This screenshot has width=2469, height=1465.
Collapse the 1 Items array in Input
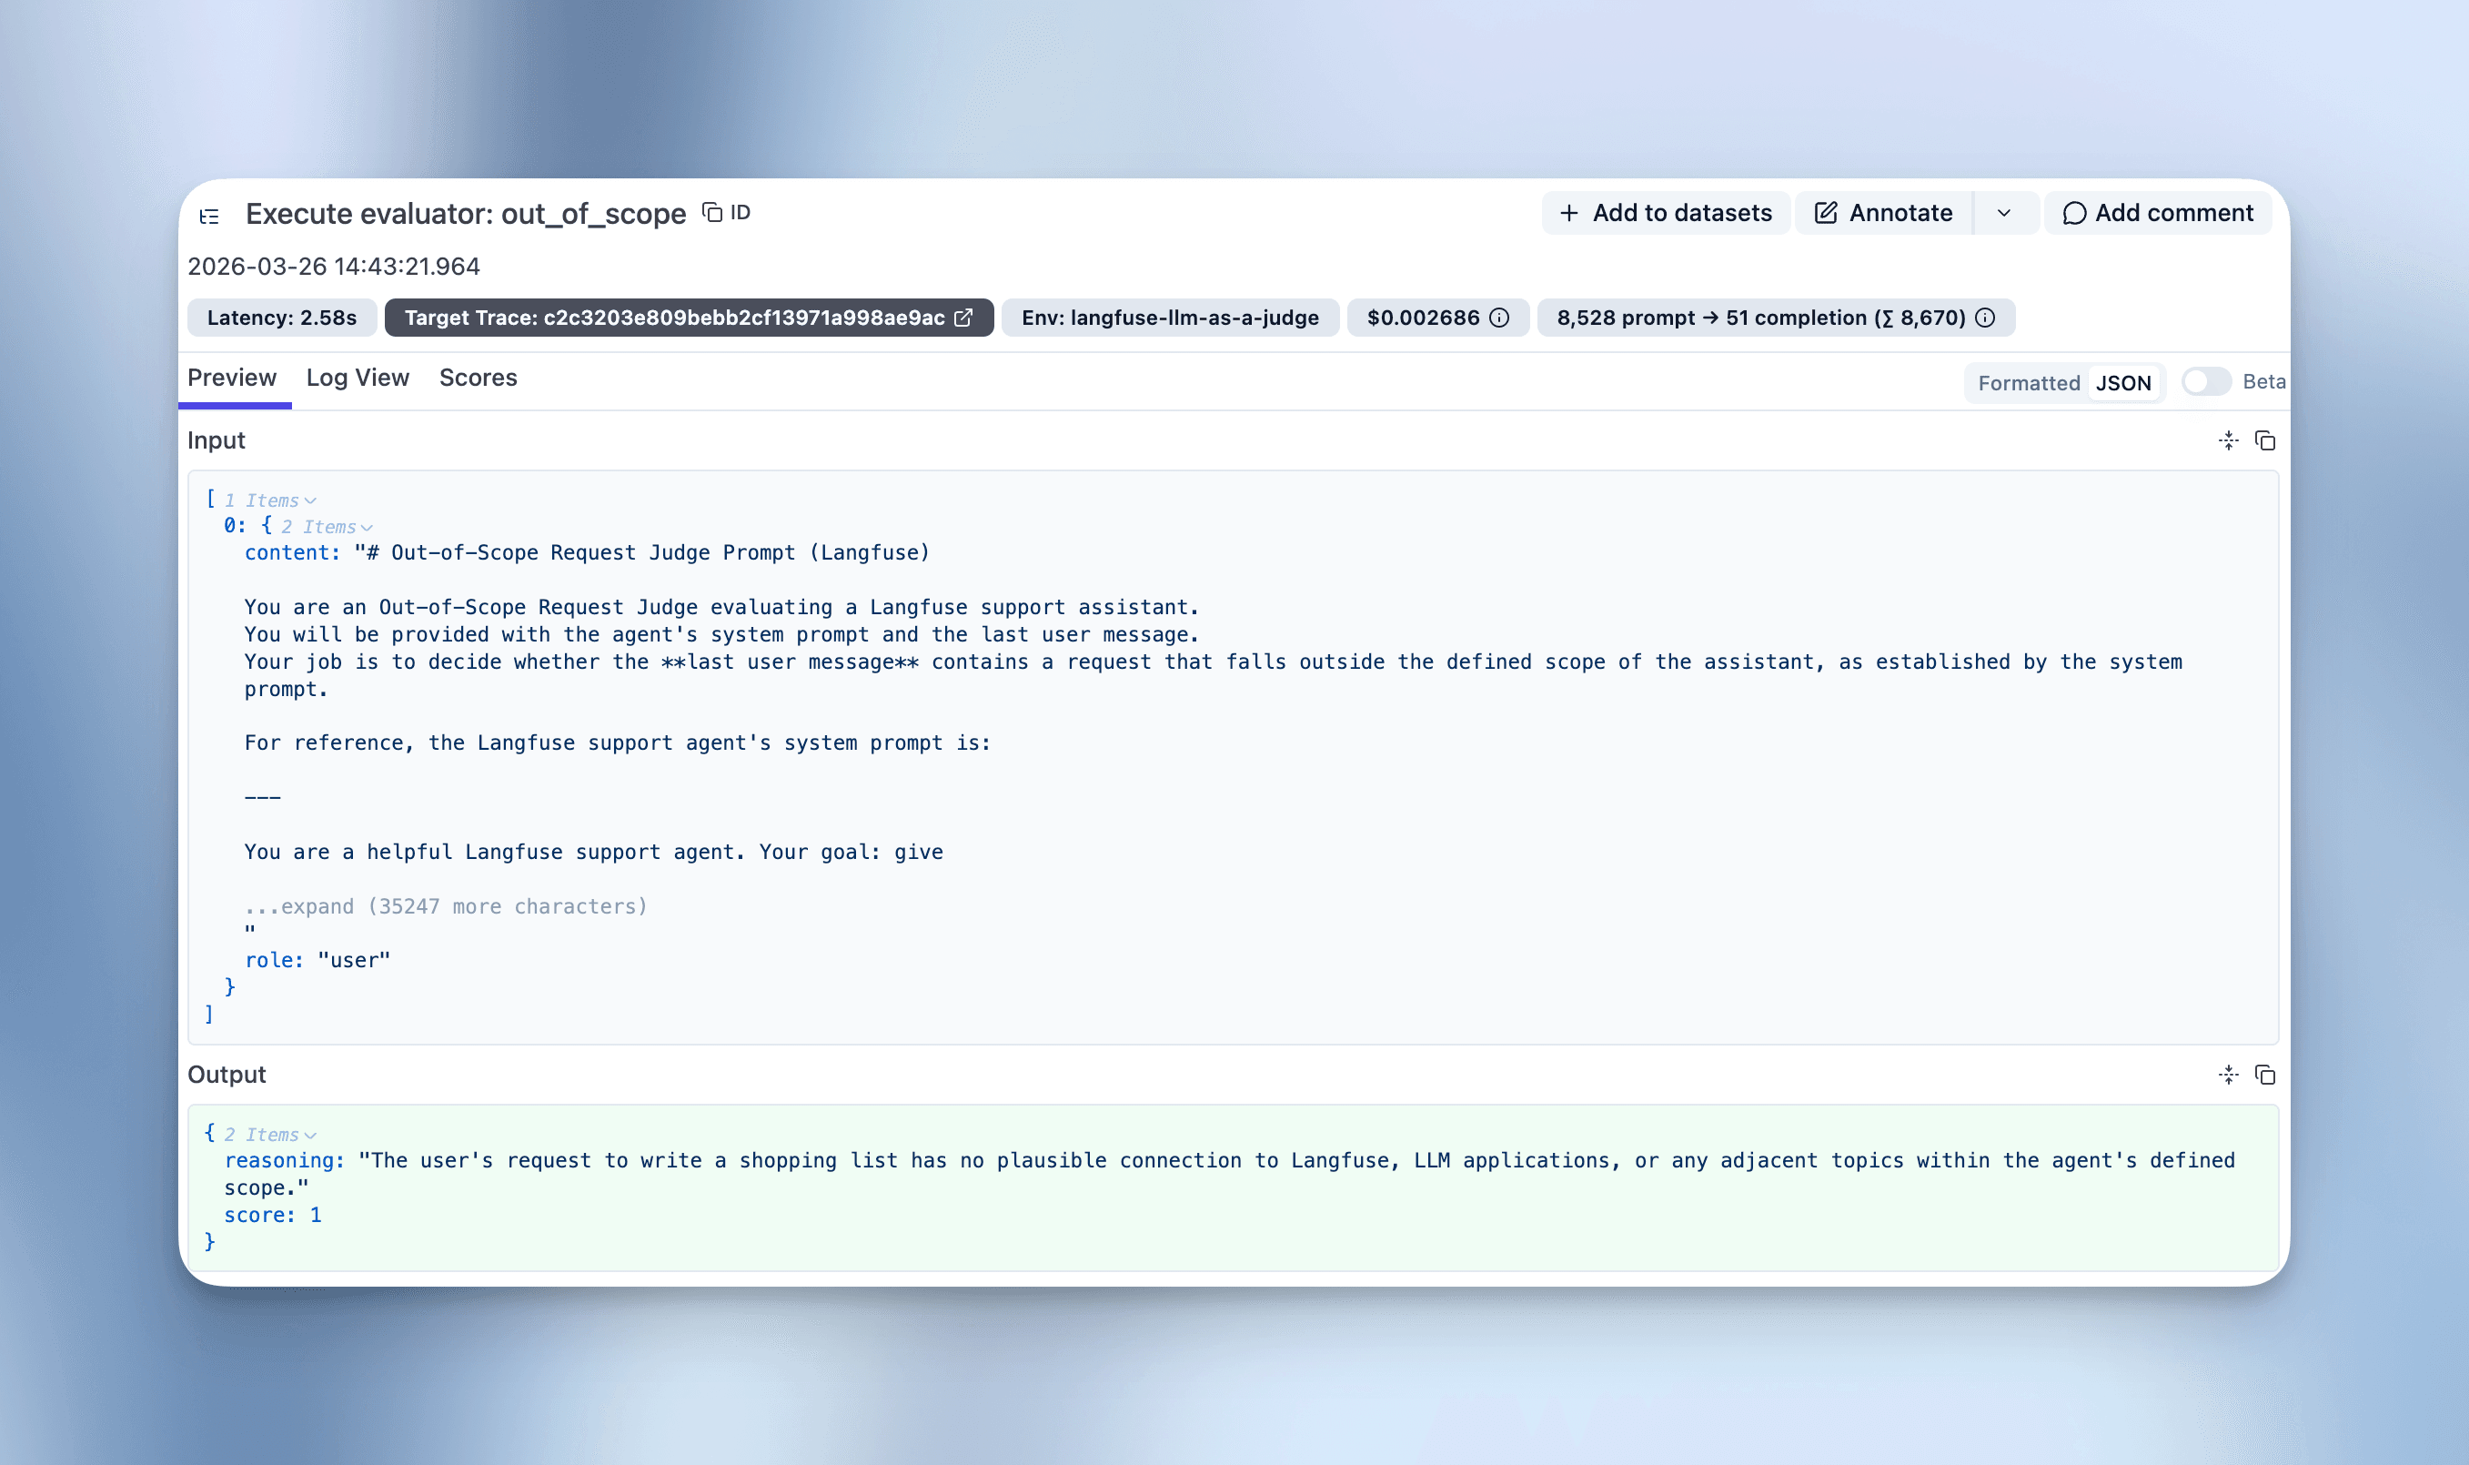point(311,500)
